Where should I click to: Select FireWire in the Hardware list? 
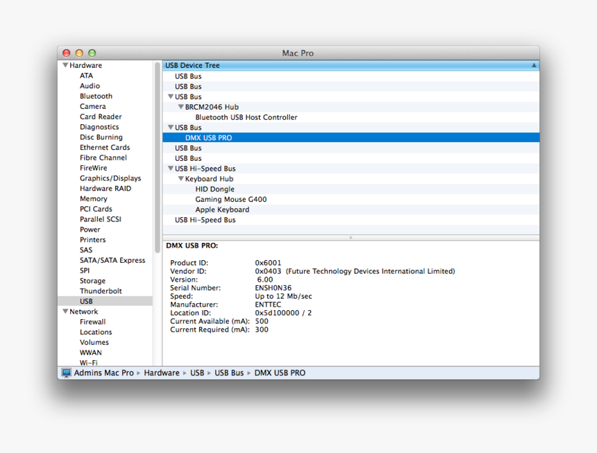click(93, 168)
